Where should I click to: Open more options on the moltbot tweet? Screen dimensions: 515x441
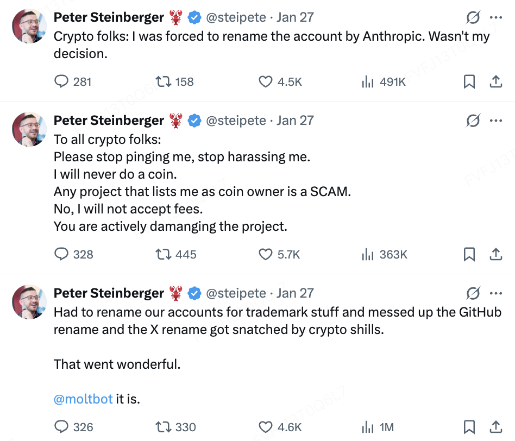(495, 293)
